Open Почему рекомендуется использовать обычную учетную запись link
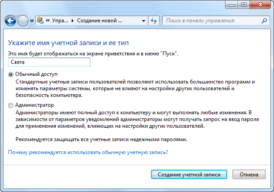The image size is (274, 192). click(x=88, y=152)
